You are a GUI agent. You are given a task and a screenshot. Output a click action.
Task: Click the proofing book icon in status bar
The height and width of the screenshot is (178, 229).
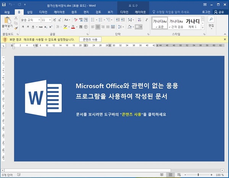click(x=19, y=175)
